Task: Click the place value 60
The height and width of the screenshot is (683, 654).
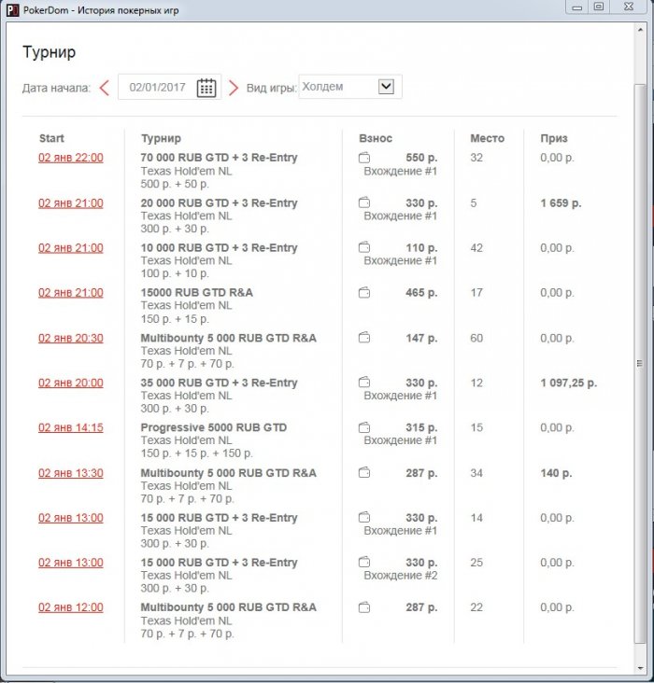Action: tap(476, 338)
